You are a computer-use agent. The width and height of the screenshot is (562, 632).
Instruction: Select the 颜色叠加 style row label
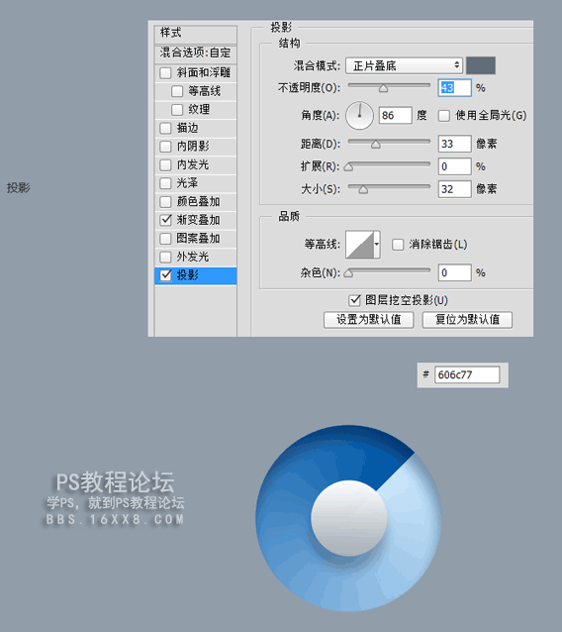199,201
